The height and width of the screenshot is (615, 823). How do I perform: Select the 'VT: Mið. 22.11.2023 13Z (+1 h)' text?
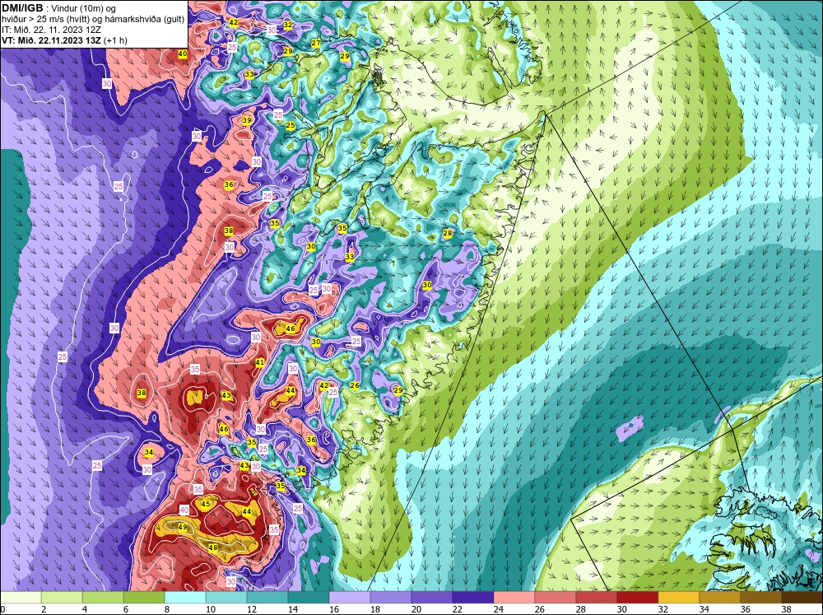(64, 40)
